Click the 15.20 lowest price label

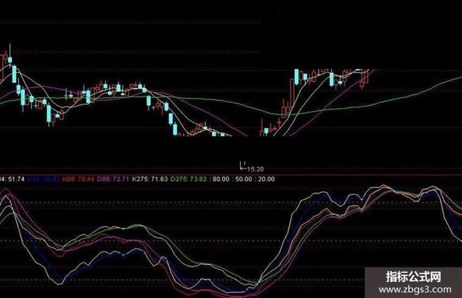point(256,169)
